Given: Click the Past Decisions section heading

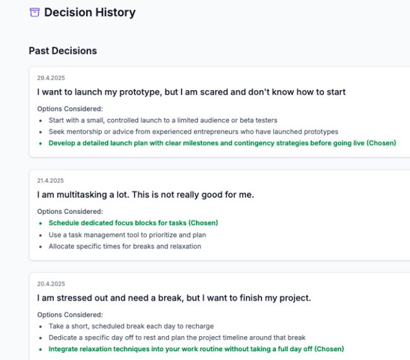Looking at the screenshot, I should point(63,51).
